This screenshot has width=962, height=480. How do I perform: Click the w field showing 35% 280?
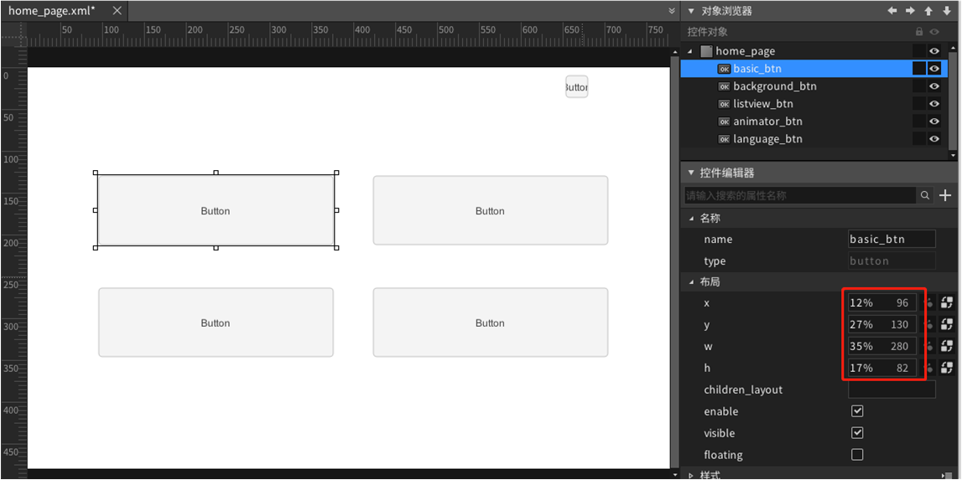881,346
